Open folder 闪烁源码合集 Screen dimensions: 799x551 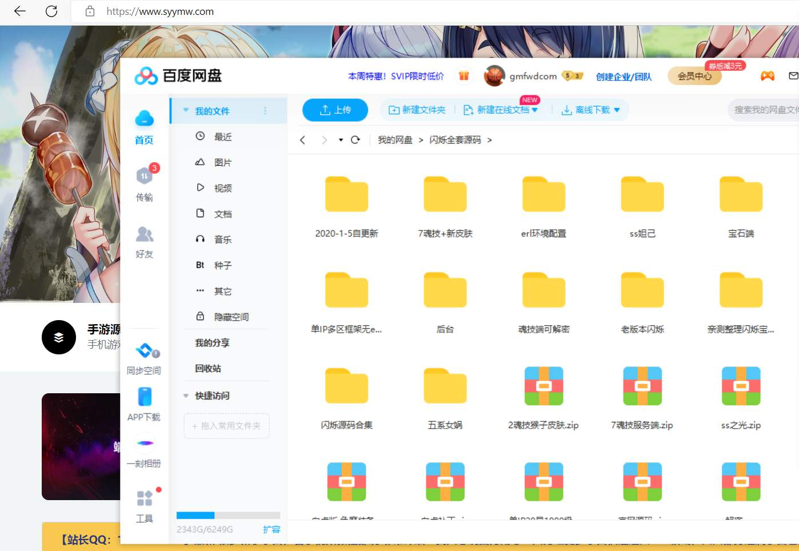point(346,399)
